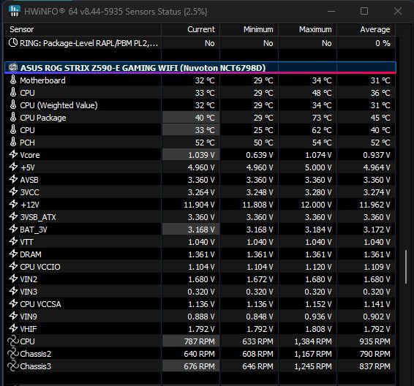Click CPU Package maximum value 73 °C
This screenshot has height=386, width=414.
tap(322, 118)
